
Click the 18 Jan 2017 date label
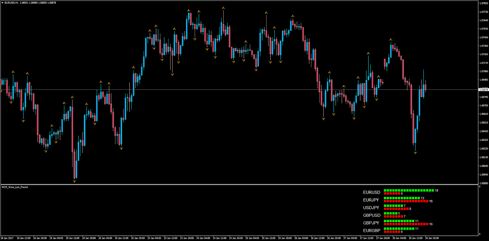[7, 238]
